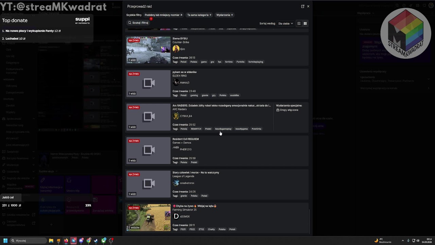The image size is (435, 245).
Task: Open the 'Resident Evil REQUIEM' stream title
Action: (186, 139)
